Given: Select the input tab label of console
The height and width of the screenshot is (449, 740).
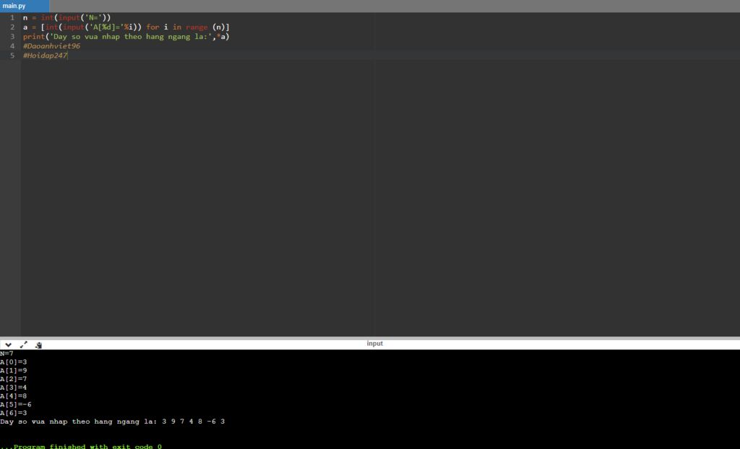Looking at the screenshot, I should click(x=375, y=344).
